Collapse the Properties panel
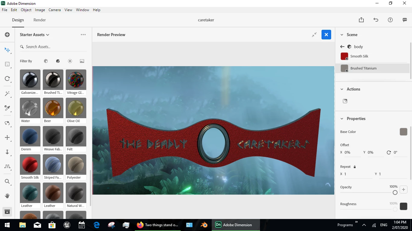 coord(342,119)
